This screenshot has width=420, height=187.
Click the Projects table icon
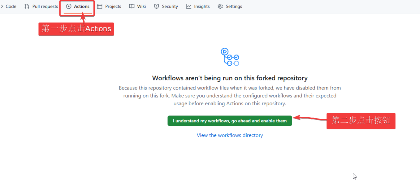pyautogui.click(x=100, y=6)
